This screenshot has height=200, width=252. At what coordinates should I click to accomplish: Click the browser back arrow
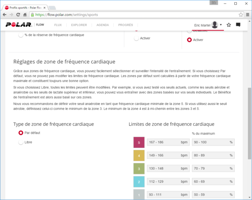(x=6, y=14)
